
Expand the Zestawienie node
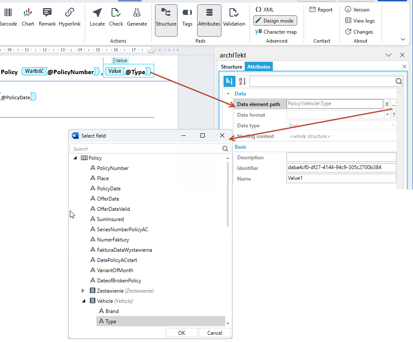[x=83, y=290]
